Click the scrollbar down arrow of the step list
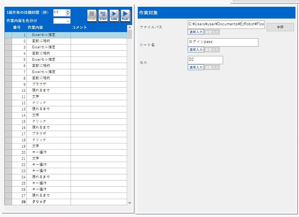 pos(129,203)
